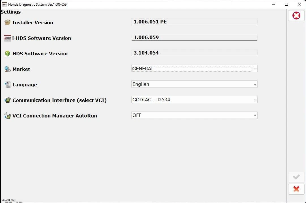Image resolution: width=306 pixels, height=203 pixels.
Task: Click the "VCI Connection Manager AutoRun" label
Action: click(x=55, y=116)
